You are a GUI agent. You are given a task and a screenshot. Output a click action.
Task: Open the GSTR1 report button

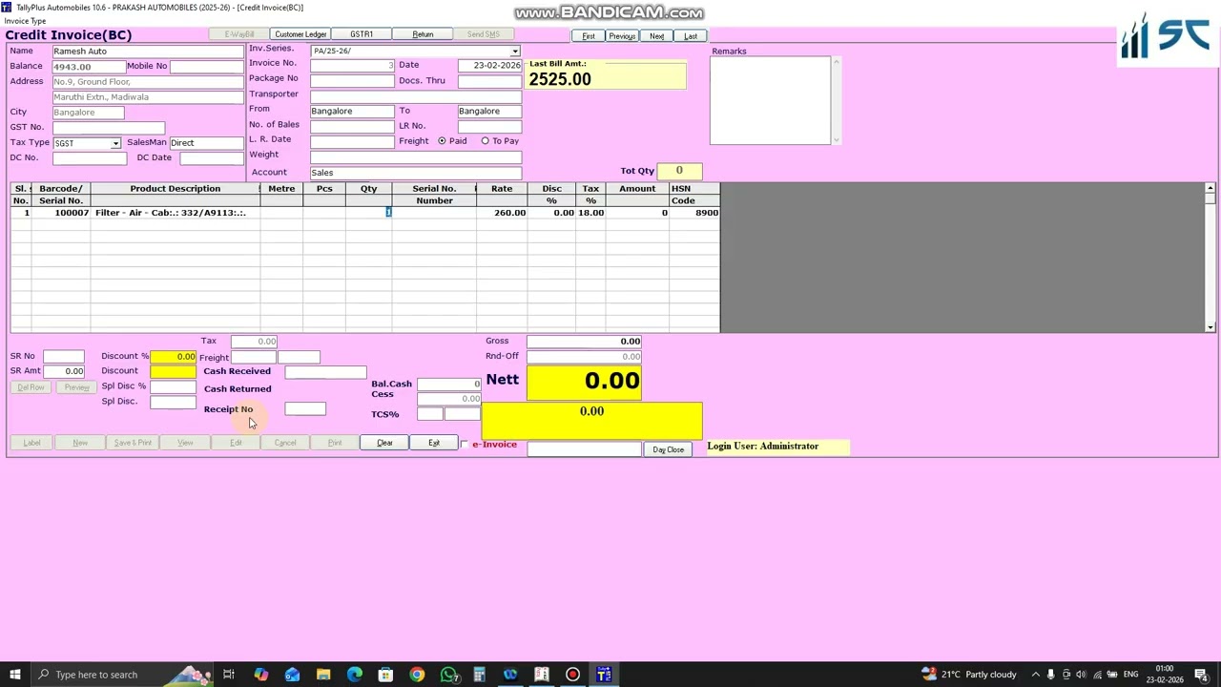pyautogui.click(x=361, y=35)
